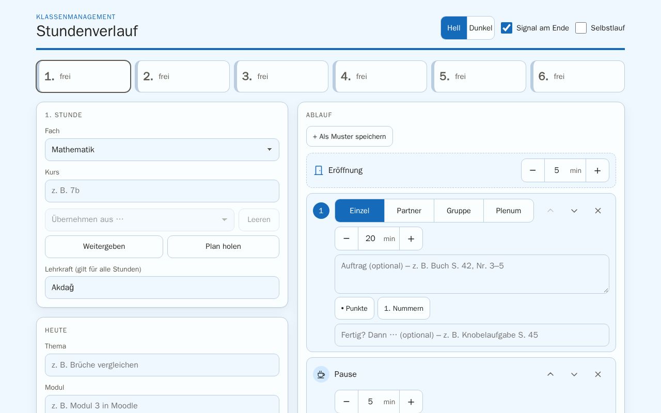Toggle the Signal am Ende checkbox
This screenshot has height=413, width=661.
tap(507, 28)
